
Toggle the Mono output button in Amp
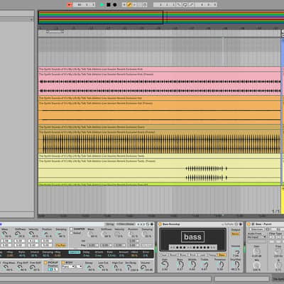tap(236, 234)
